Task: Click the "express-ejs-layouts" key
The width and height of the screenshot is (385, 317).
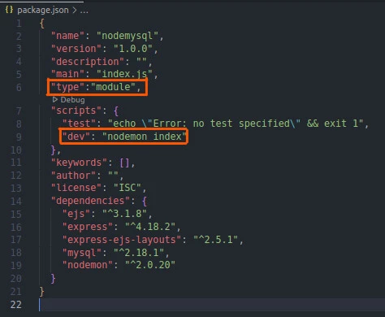Action: coord(122,240)
